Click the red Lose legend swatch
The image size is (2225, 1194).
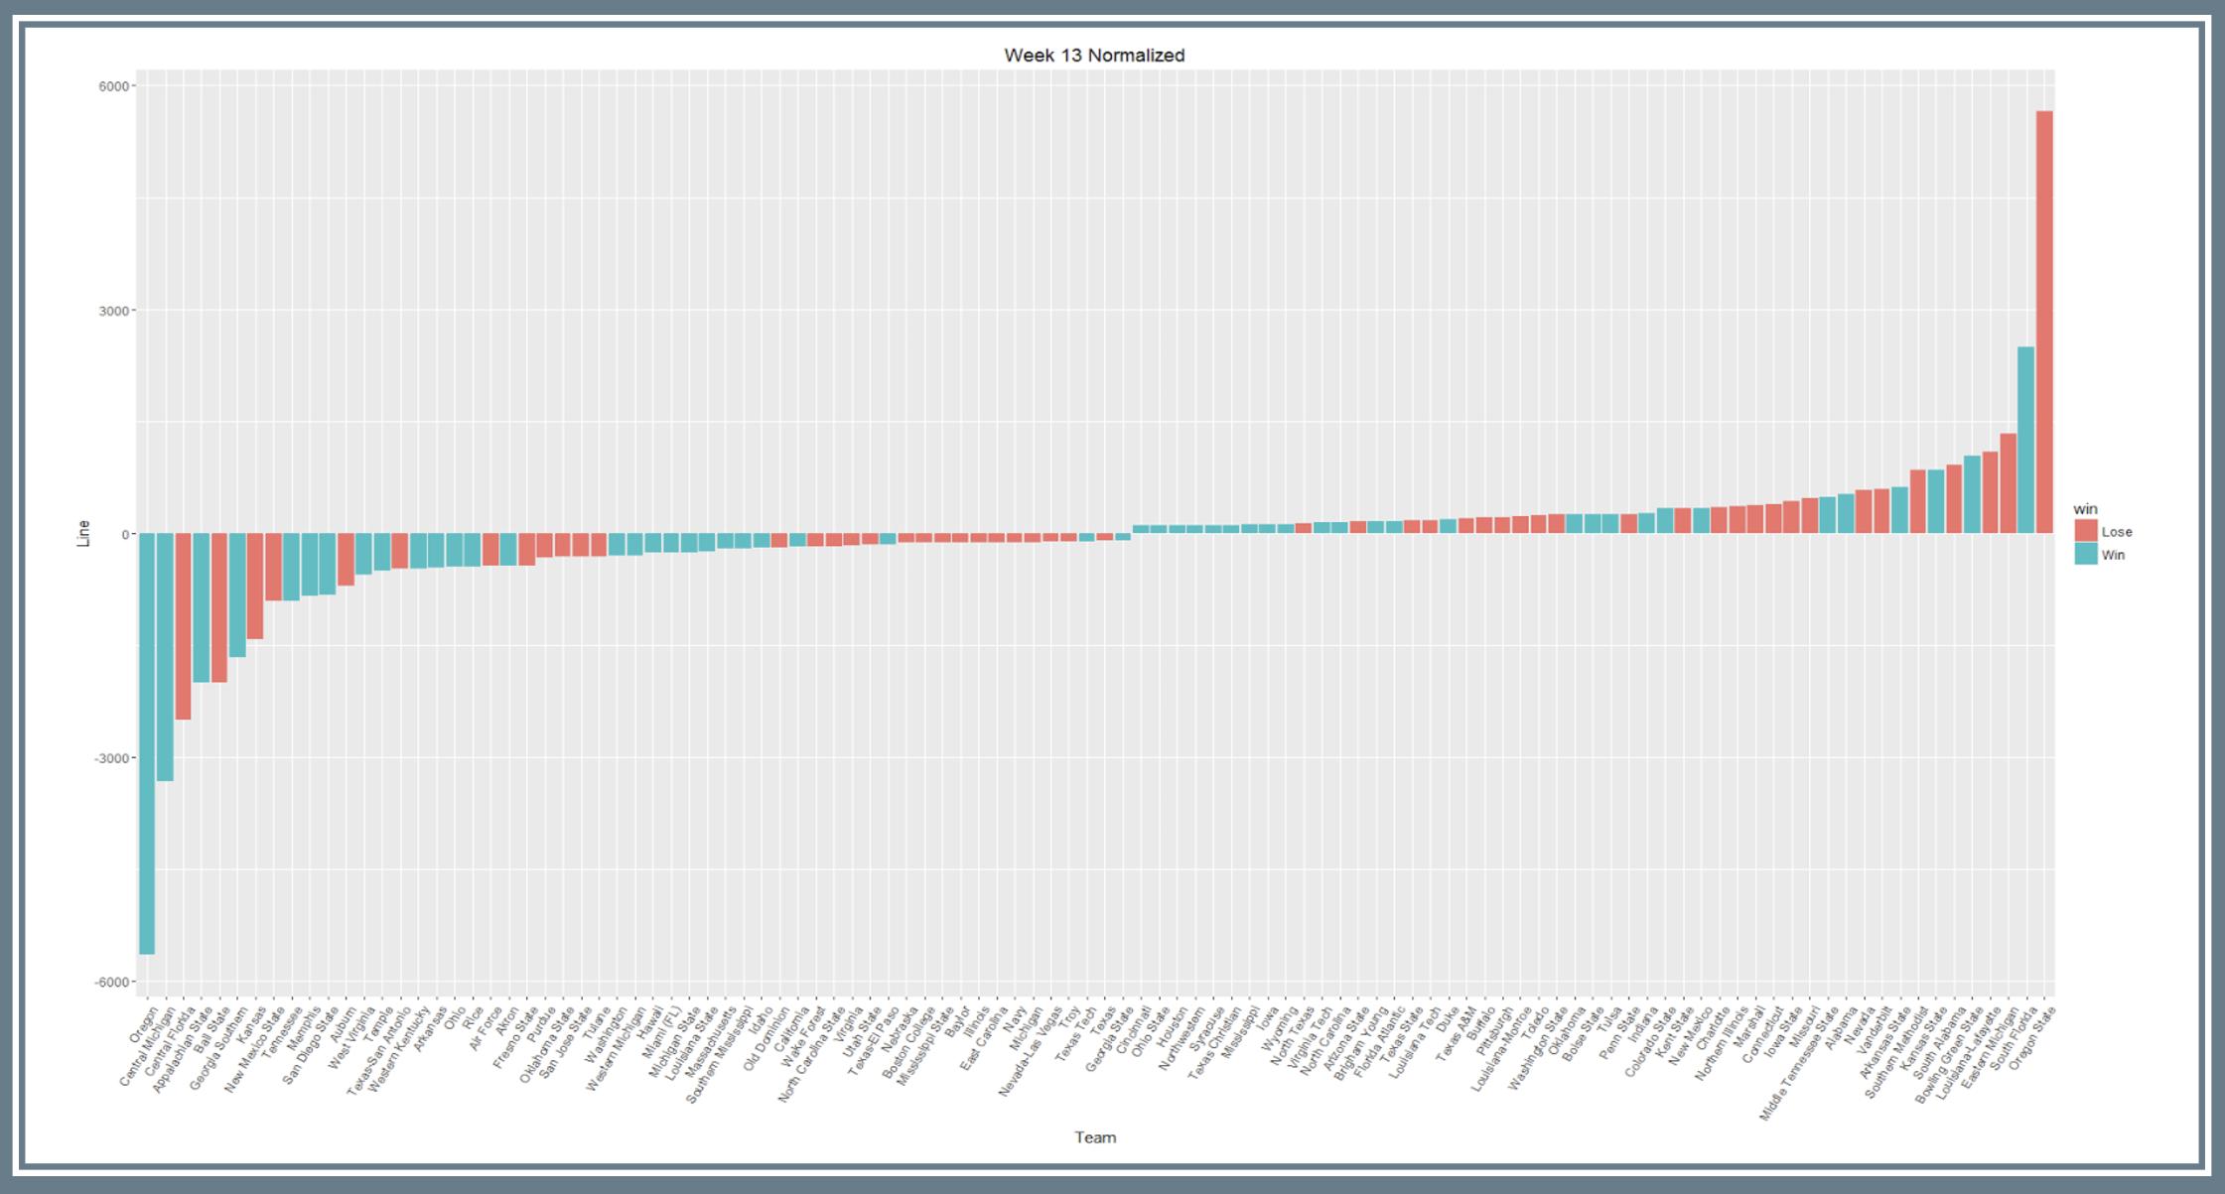pyautogui.click(x=2086, y=532)
